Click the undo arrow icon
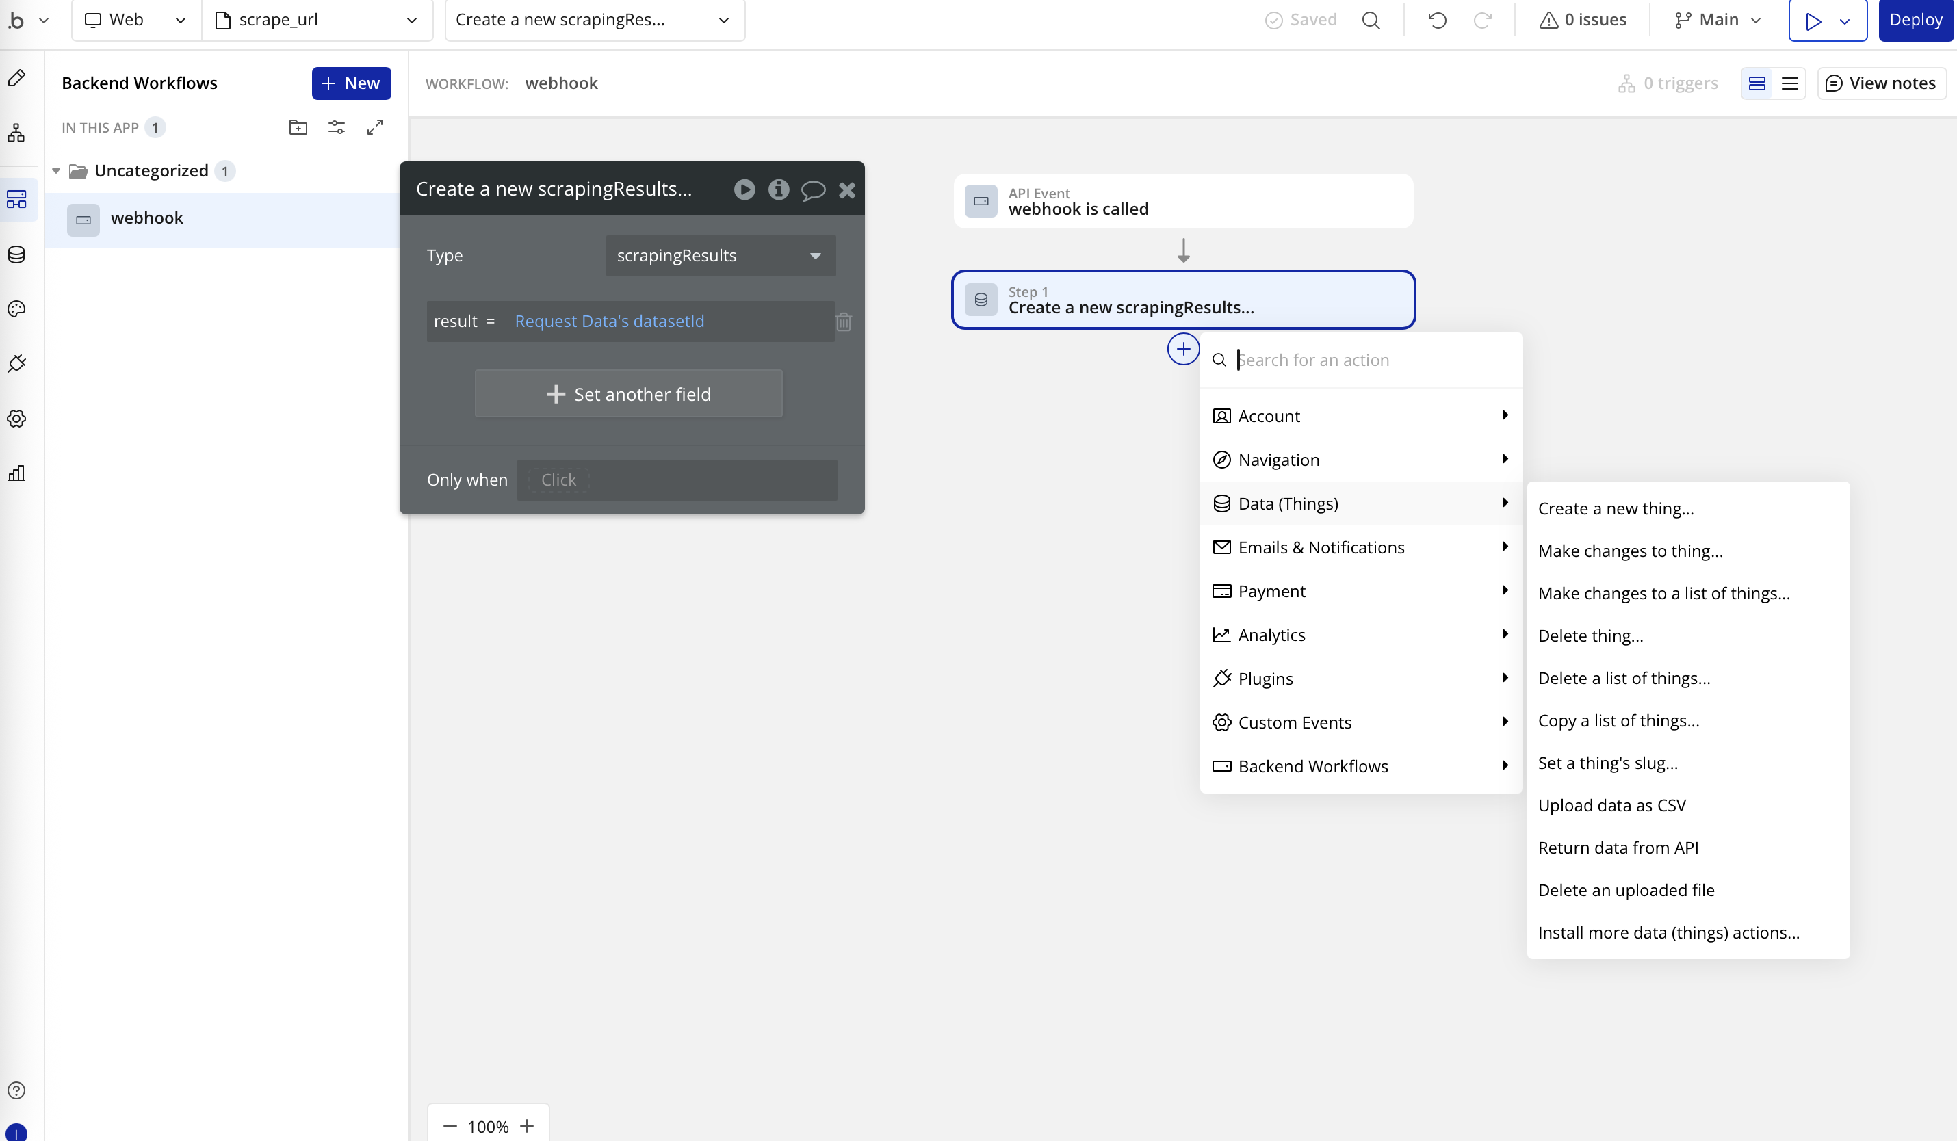The width and height of the screenshot is (1957, 1141). 1437,21
